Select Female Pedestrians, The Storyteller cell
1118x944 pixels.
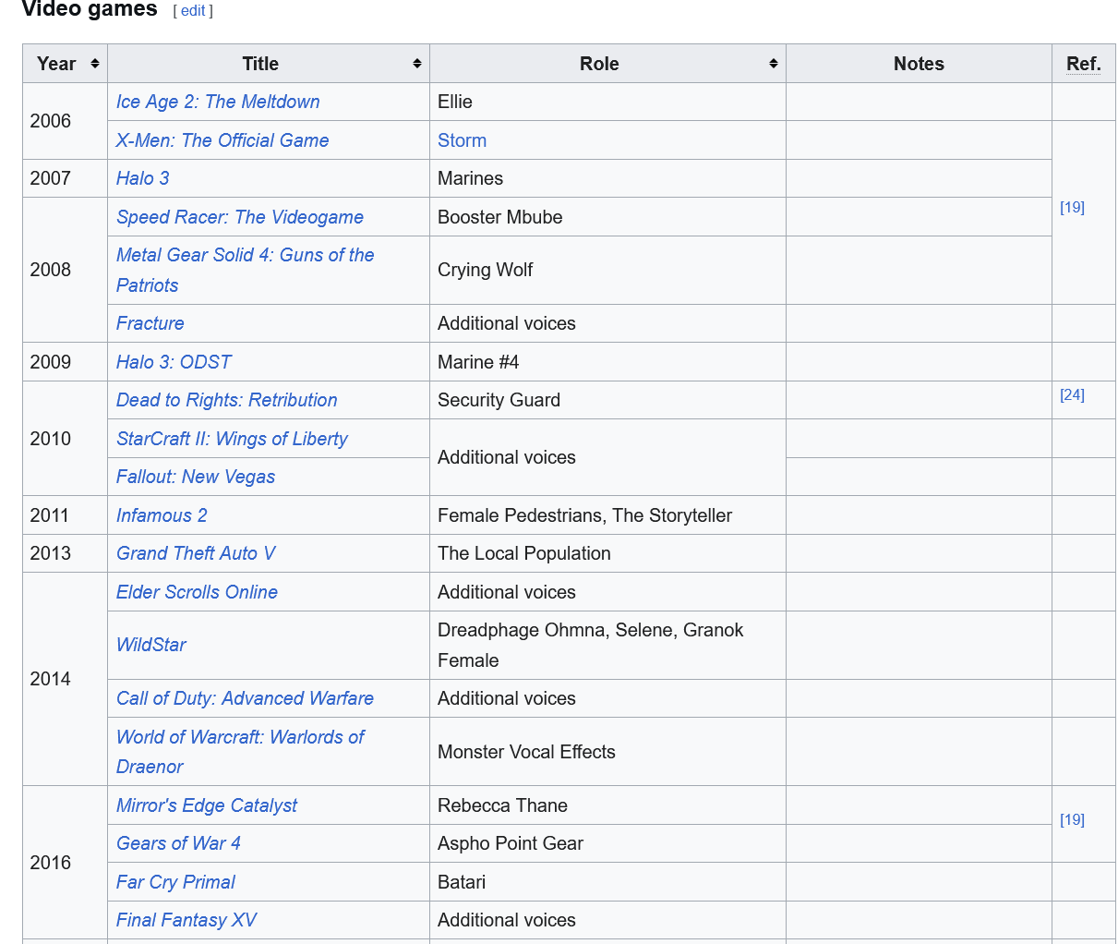(x=607, y=515)
